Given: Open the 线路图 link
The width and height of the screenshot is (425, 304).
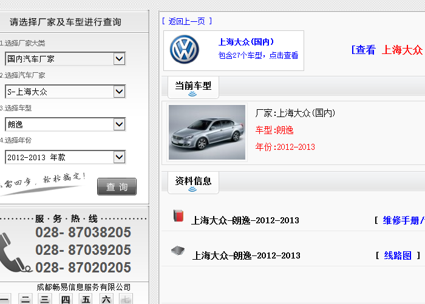Looking at the screenshot, I should 398,255.
